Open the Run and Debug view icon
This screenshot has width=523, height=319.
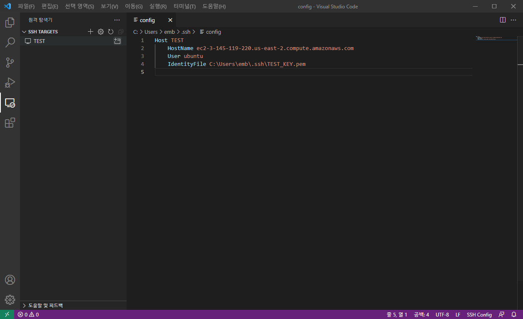pyautogui.click(x=10, y=83)
